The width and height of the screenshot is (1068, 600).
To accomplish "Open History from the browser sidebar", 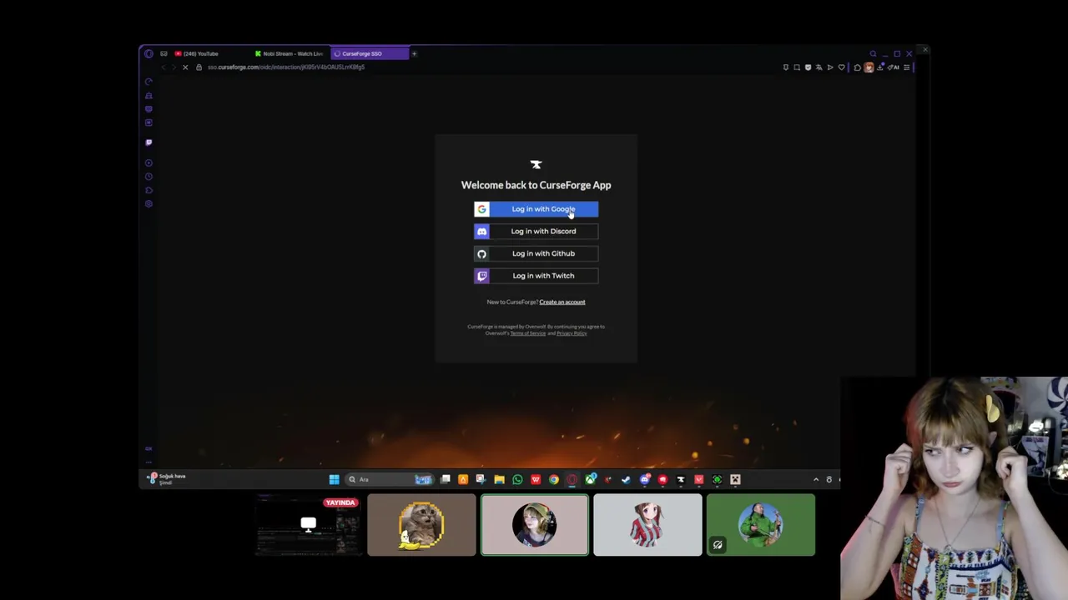I will [149, 177].
